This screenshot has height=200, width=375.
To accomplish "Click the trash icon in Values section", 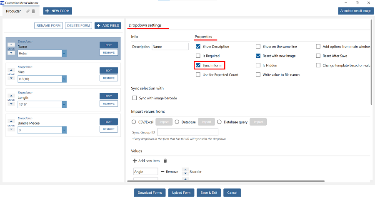I will [165, 160].
